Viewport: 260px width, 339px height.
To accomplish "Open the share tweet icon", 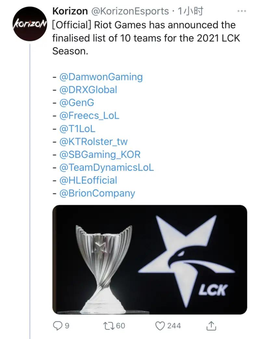I will point(211,325).
